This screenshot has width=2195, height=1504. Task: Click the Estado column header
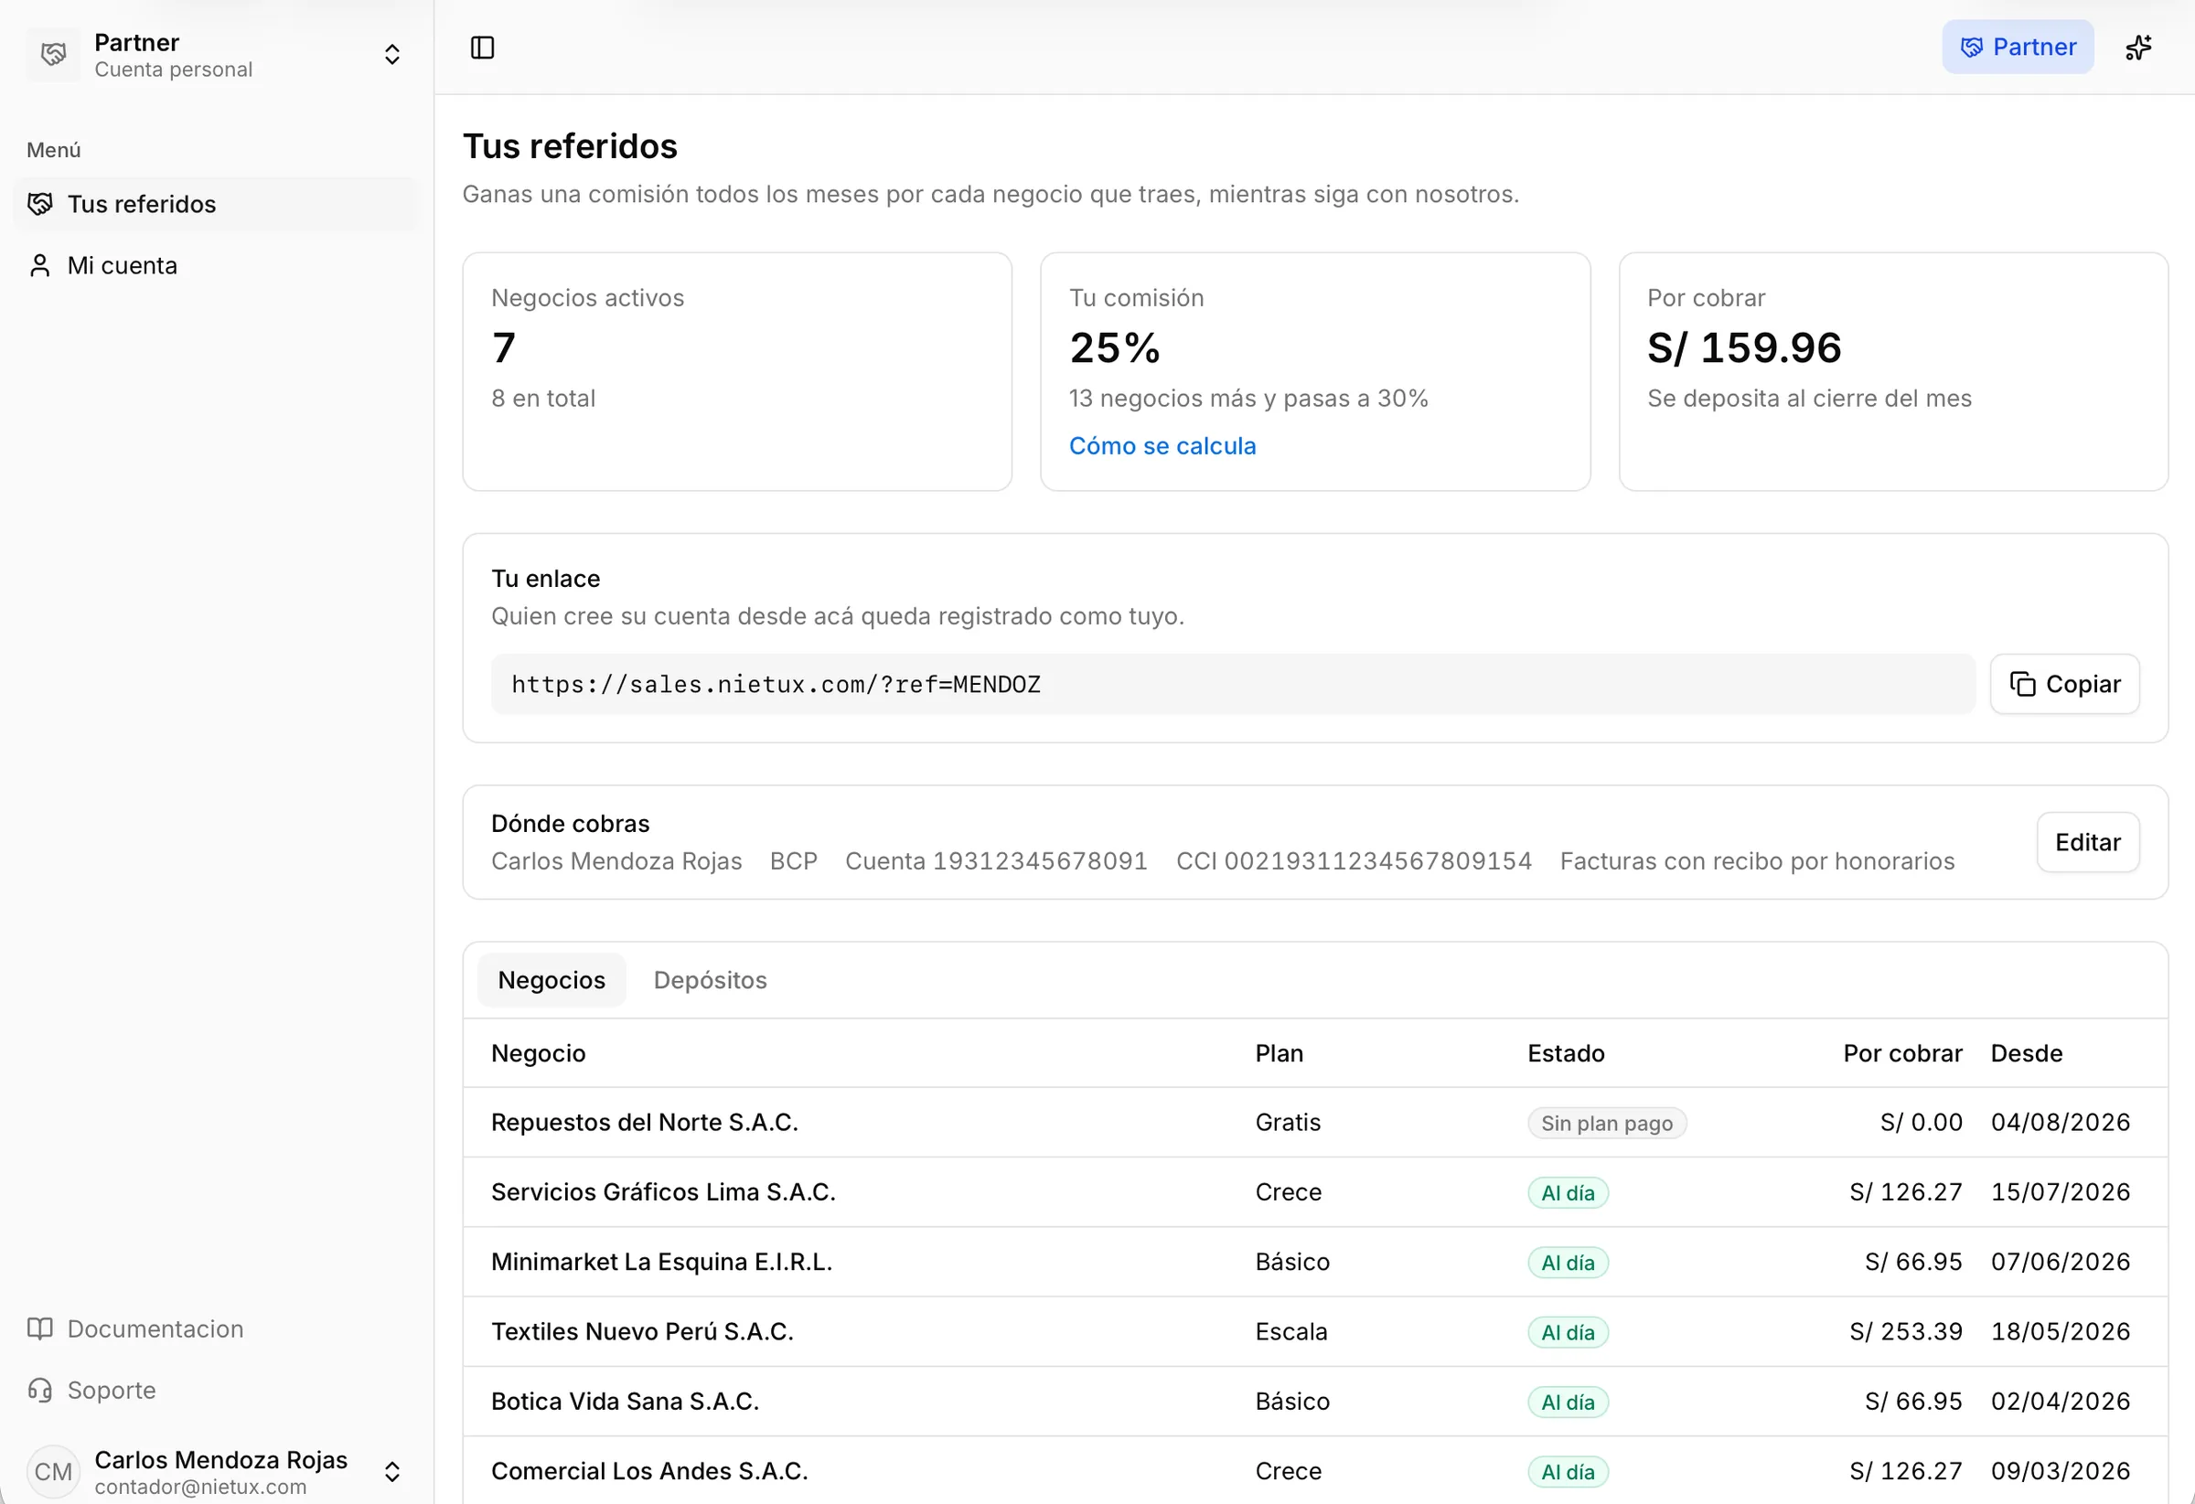(x=1566, y=1052)
